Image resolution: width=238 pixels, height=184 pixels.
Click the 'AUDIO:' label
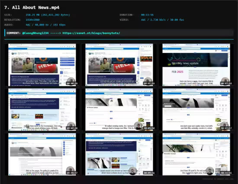(x=9, y=25)
